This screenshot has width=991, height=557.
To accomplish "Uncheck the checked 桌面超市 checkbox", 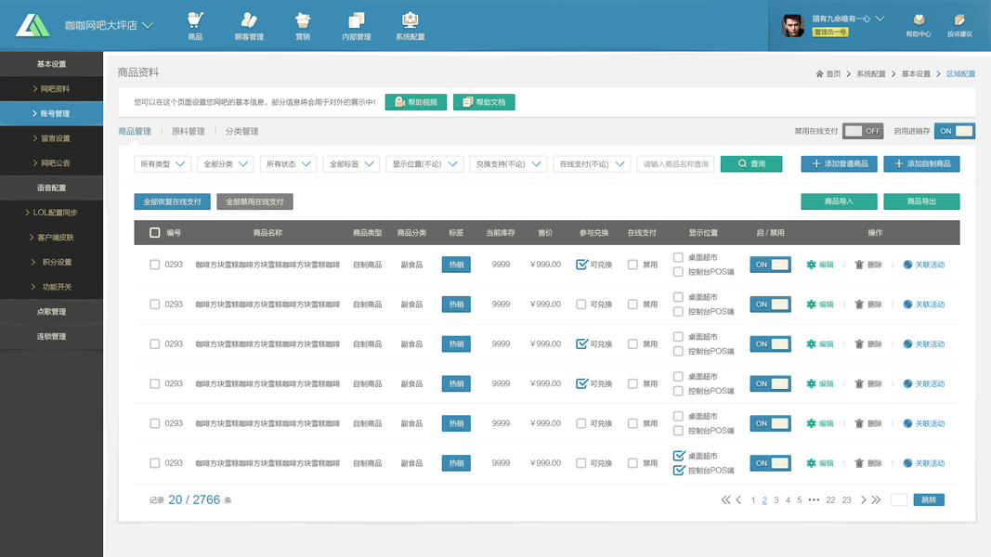I will tap(679, 455).
